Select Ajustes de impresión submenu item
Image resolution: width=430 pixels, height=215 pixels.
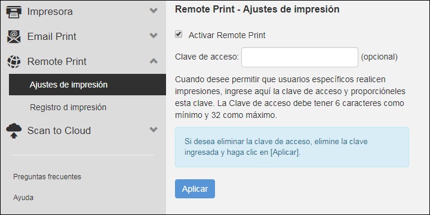pos(87,85)
